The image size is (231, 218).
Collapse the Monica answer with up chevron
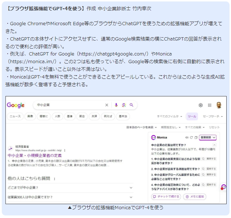[214, 145]
